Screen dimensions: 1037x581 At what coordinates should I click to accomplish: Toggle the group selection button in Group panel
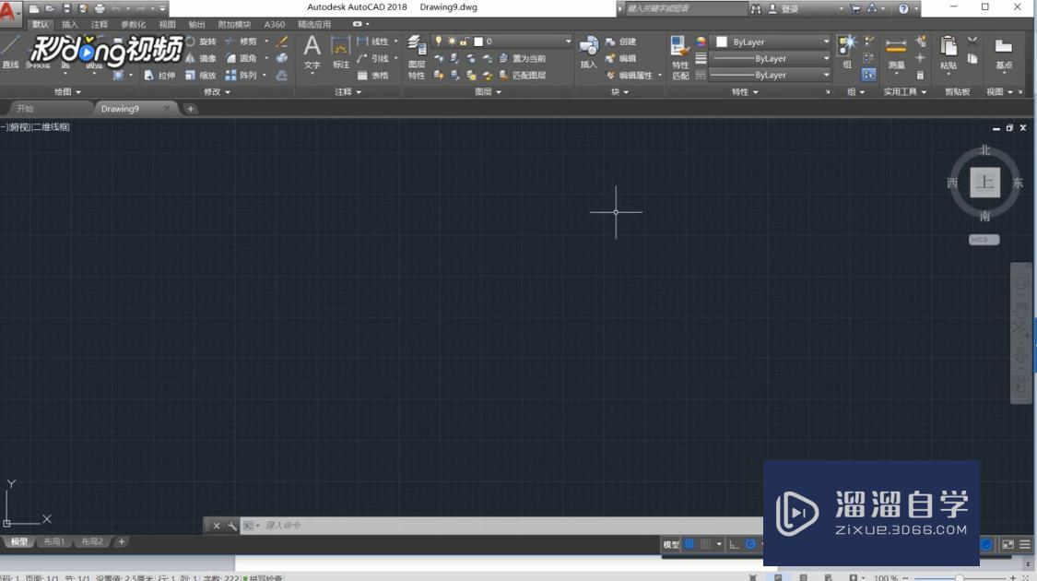869,75
